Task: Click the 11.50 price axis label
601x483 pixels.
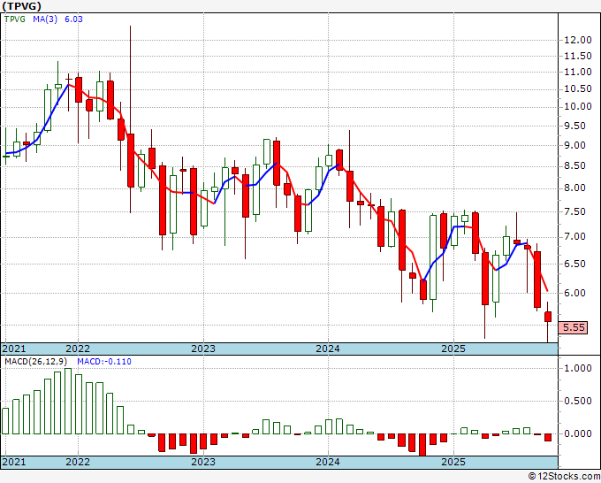Action: pos(578,56)
